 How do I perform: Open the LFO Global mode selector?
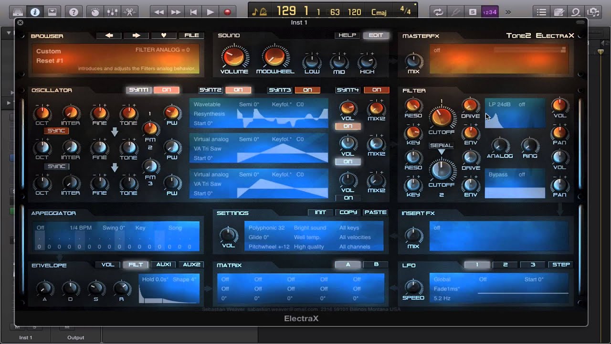442,279
